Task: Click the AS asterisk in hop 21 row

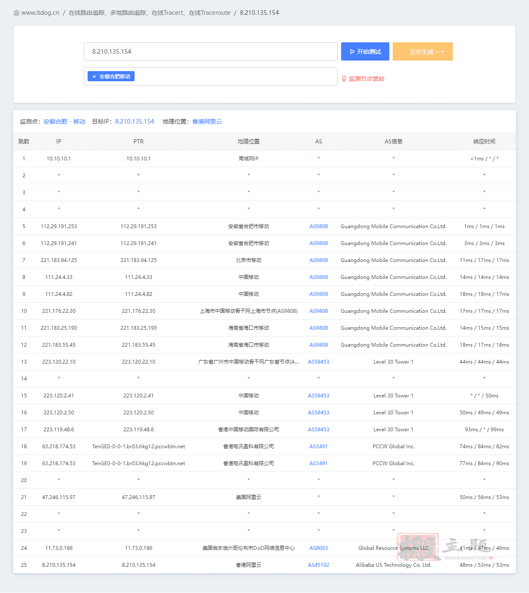Action: click(x=319, y=497)
